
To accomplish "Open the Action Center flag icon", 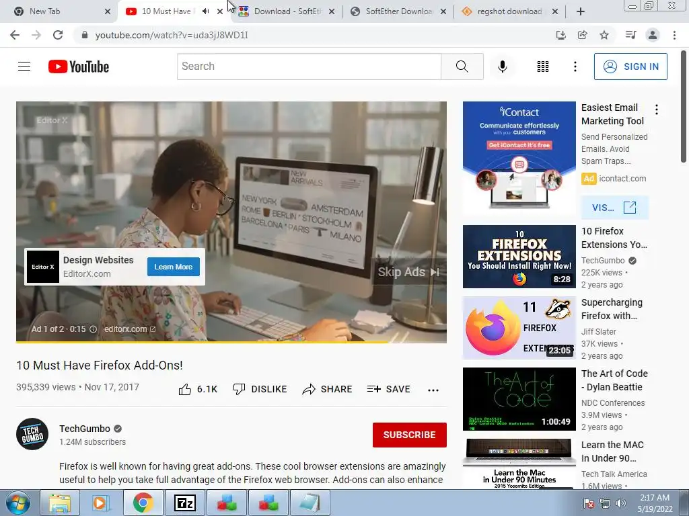I will coord(589,503).
